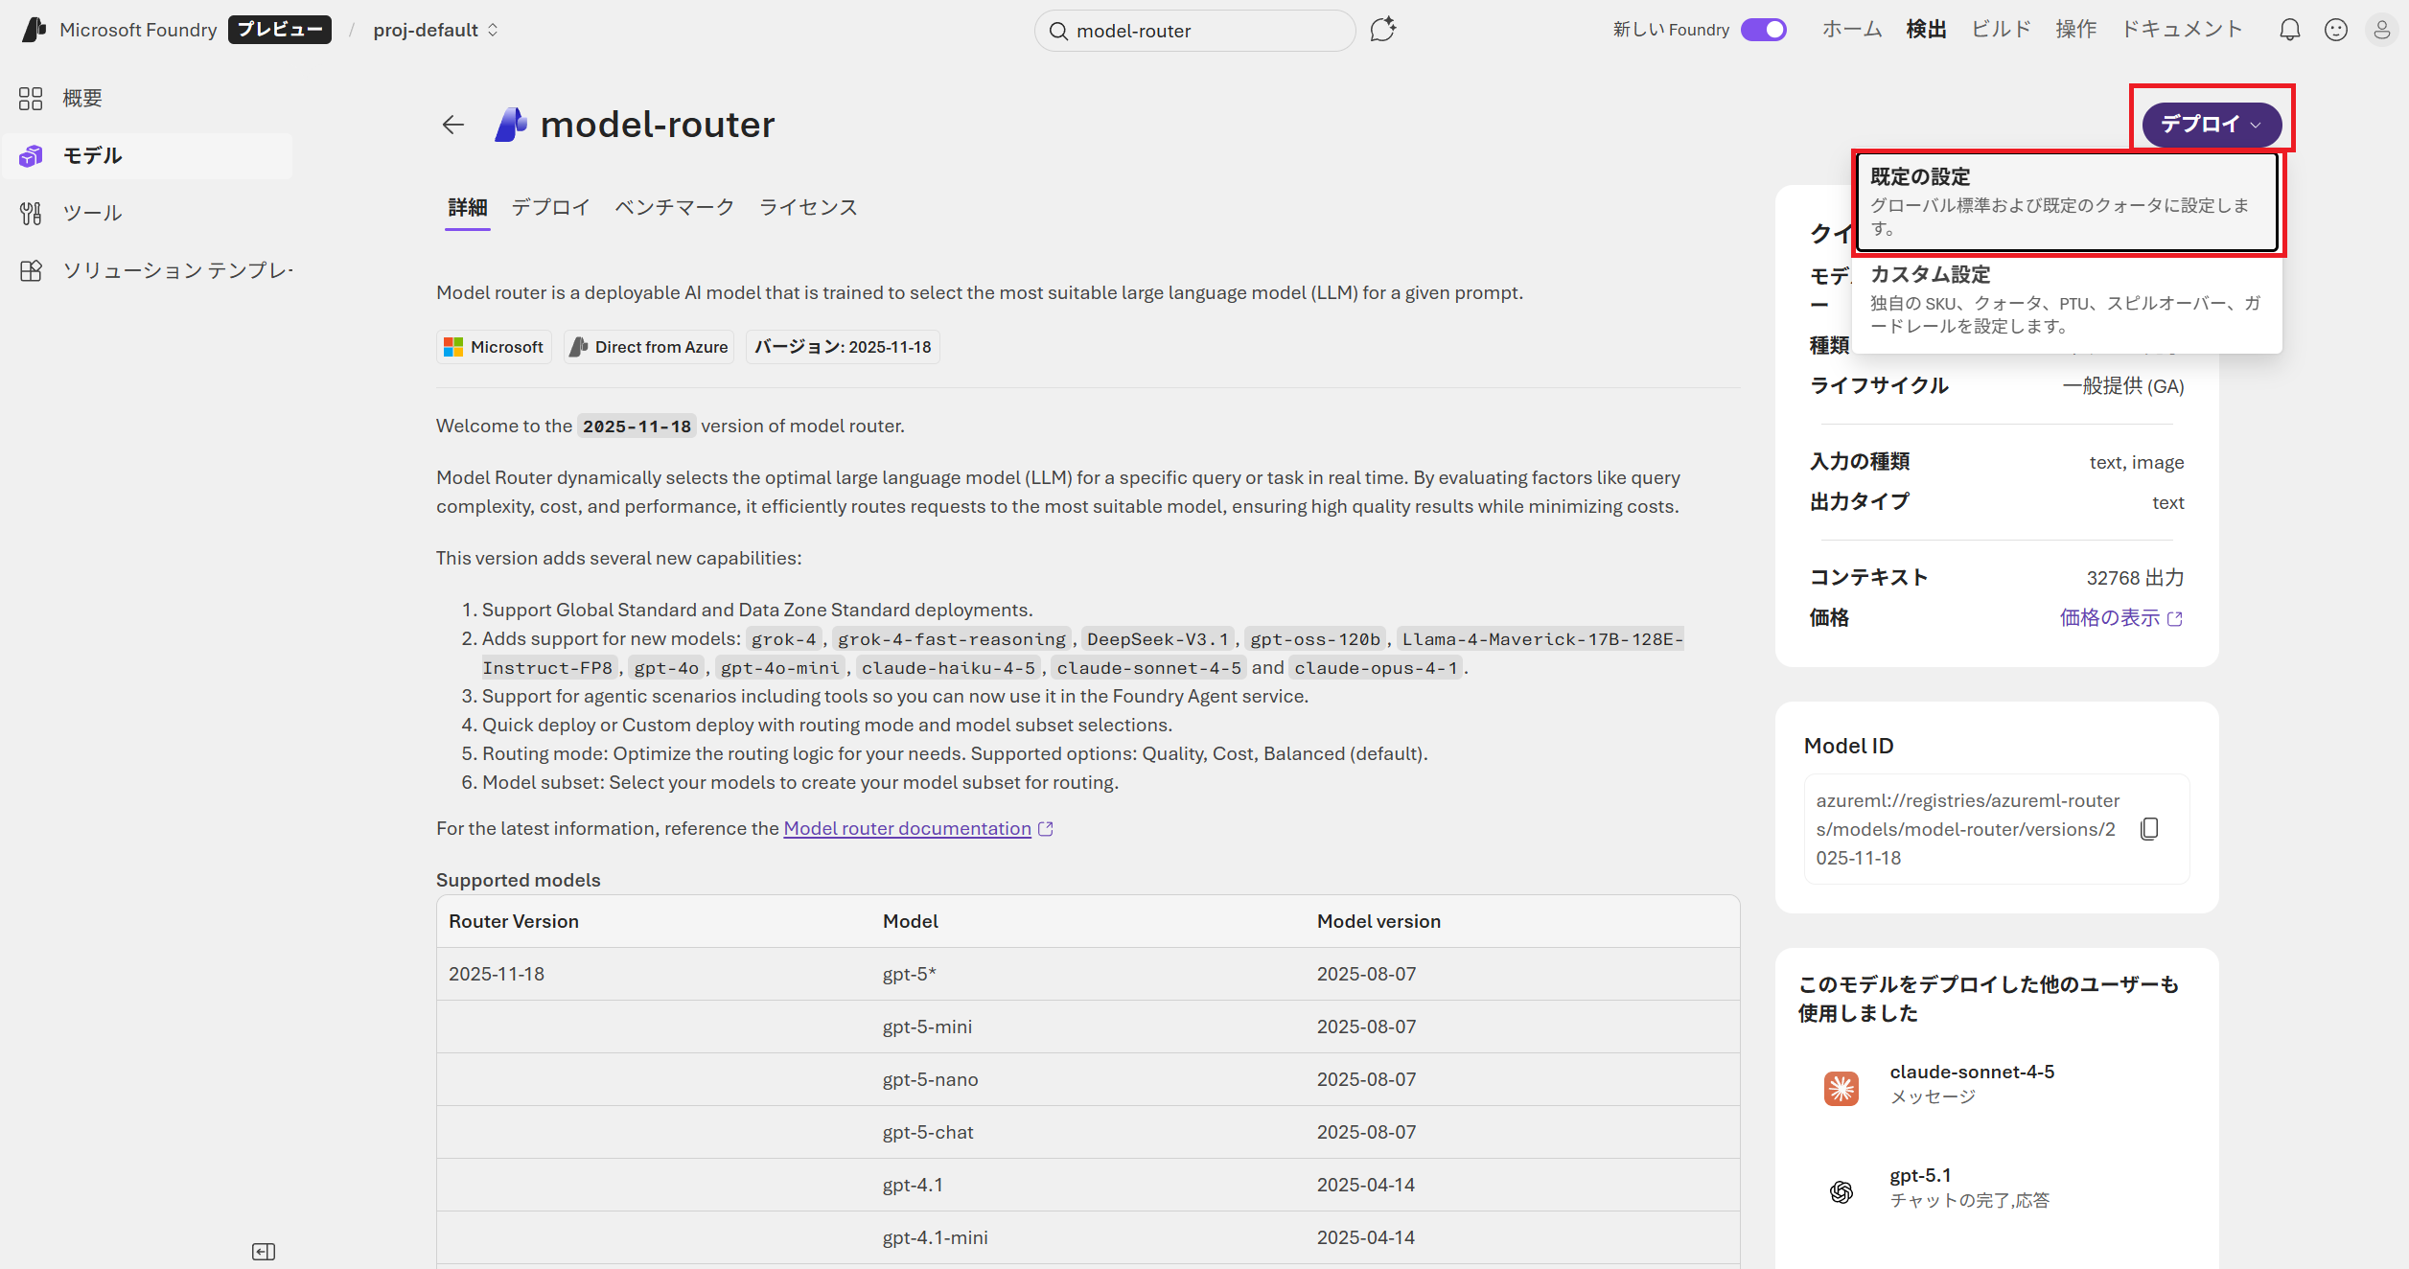Select 既定の設定 deploy option
This screenshot has width=2409, height=1269.
click(2066, 201)
